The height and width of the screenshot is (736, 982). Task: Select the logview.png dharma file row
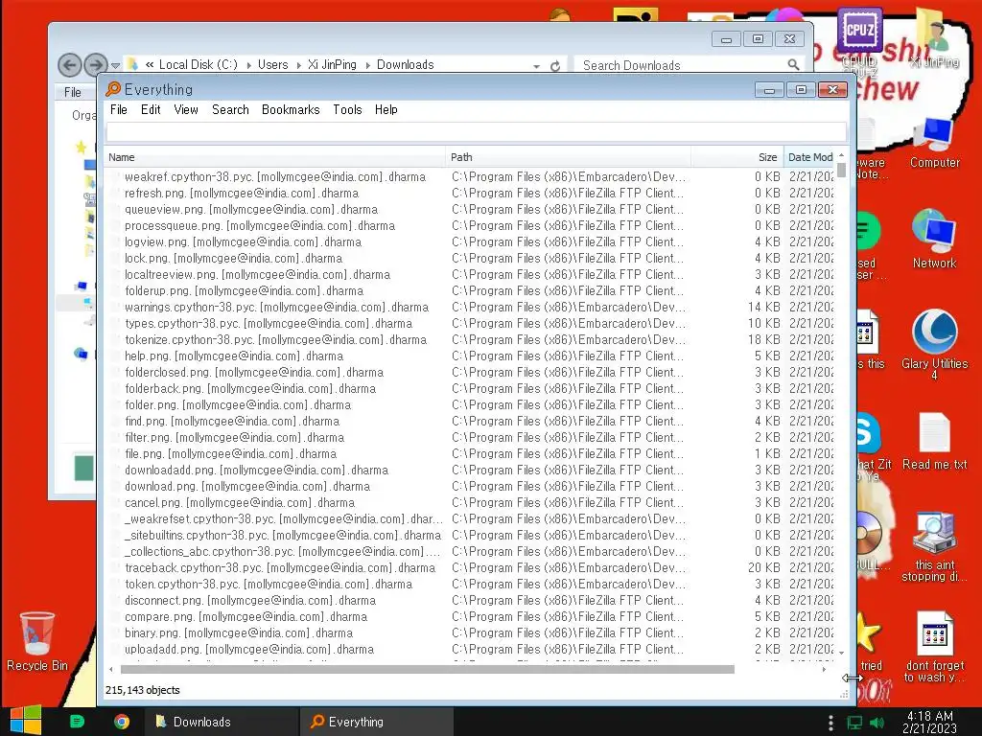tap(470, 242)
